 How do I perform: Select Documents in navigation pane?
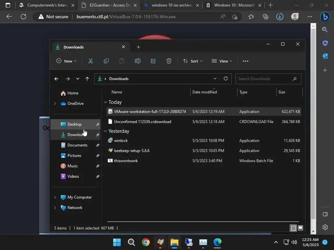(x=75, y=145)
